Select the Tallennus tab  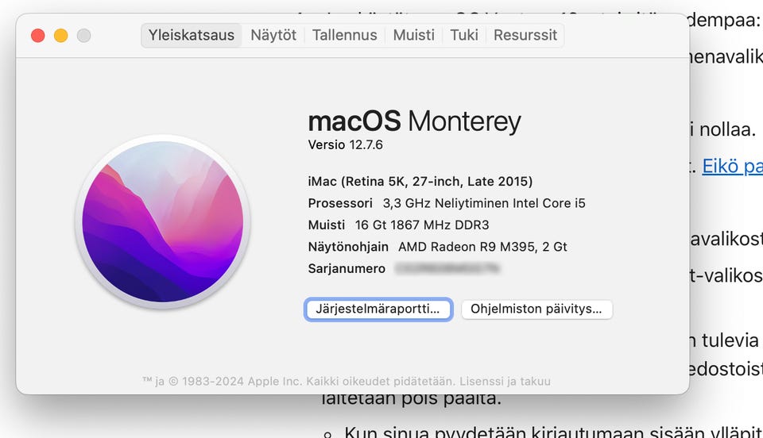[x=344, y=35]
